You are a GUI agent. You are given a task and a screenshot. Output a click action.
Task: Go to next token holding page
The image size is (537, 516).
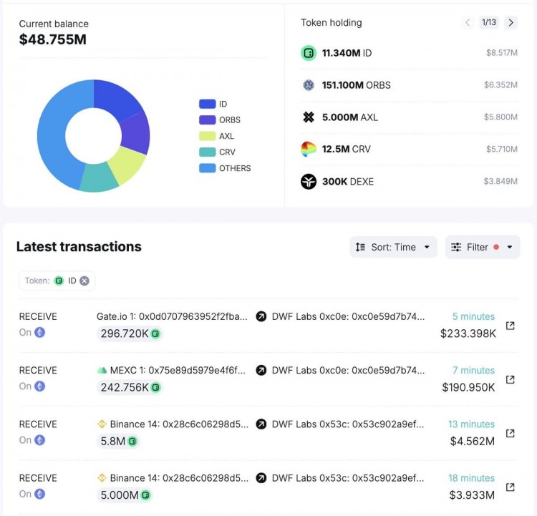pos(511,22)
